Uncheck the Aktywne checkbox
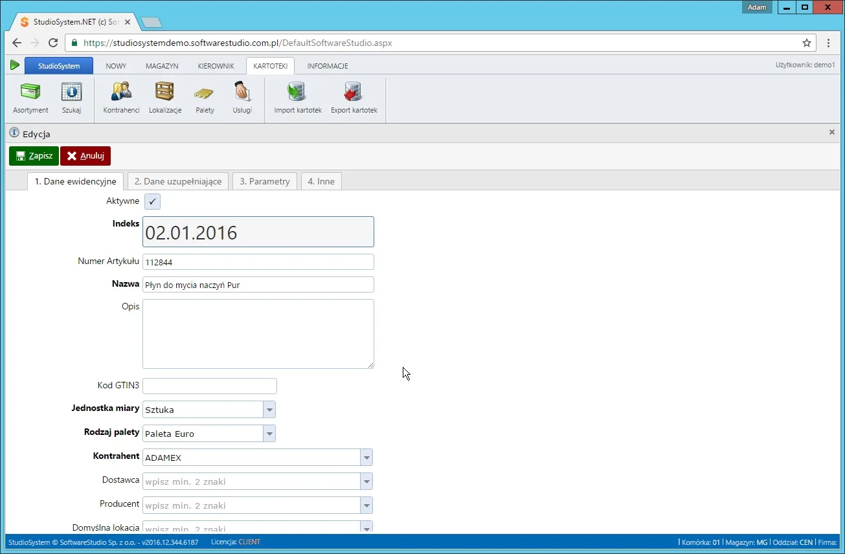This screenshot has width=845, height=554. [152, 201]
